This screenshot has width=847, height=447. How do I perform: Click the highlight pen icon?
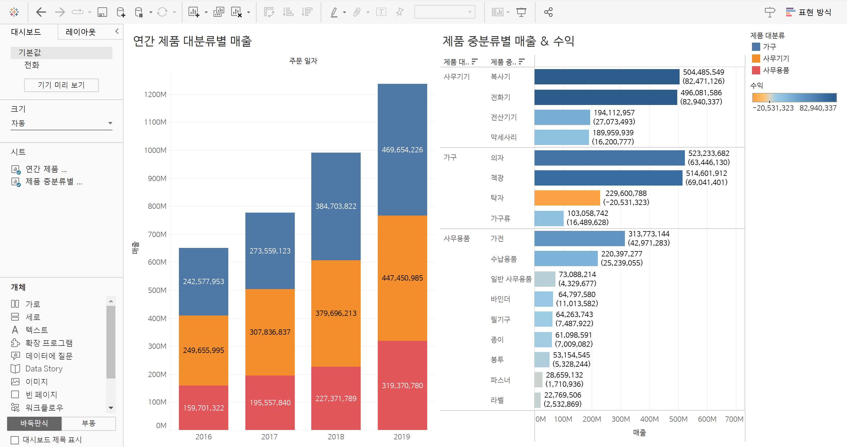pyautogui.click(x=334, y=12)
